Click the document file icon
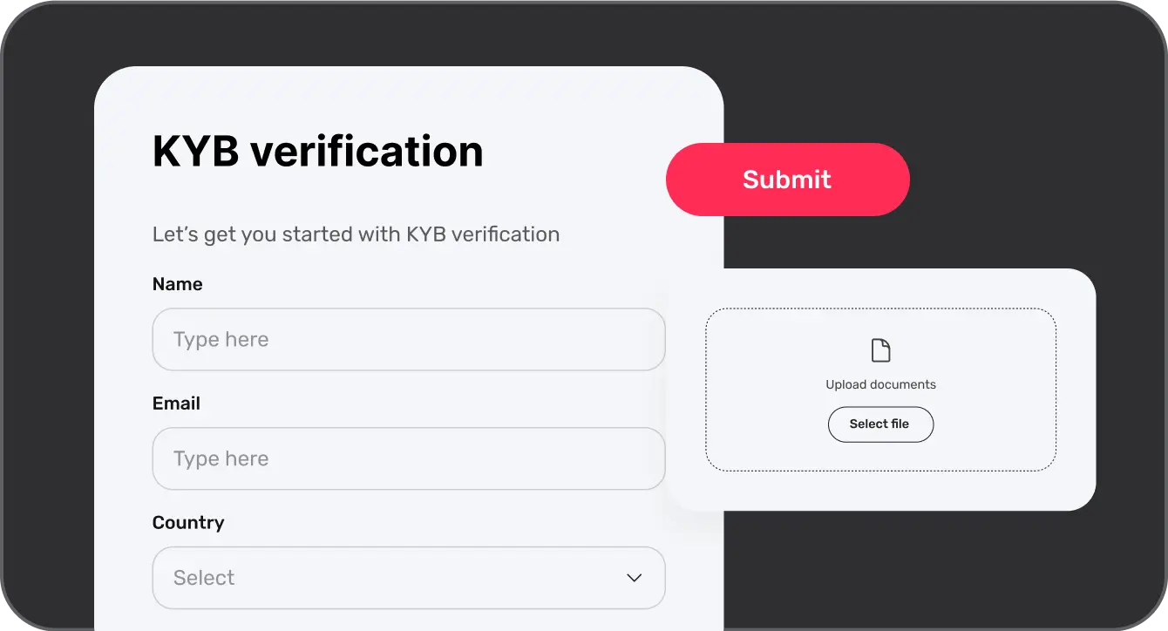 [881, 350]
